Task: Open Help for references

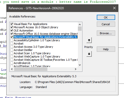Action: 106,49
